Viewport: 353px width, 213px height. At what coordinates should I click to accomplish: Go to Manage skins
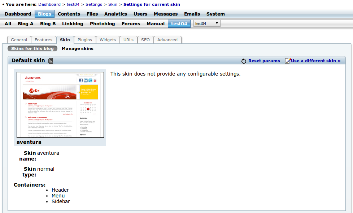pos(78,48)
